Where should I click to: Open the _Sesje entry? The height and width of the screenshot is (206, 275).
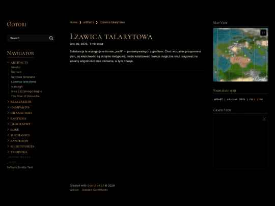click(x=12, y=162)
